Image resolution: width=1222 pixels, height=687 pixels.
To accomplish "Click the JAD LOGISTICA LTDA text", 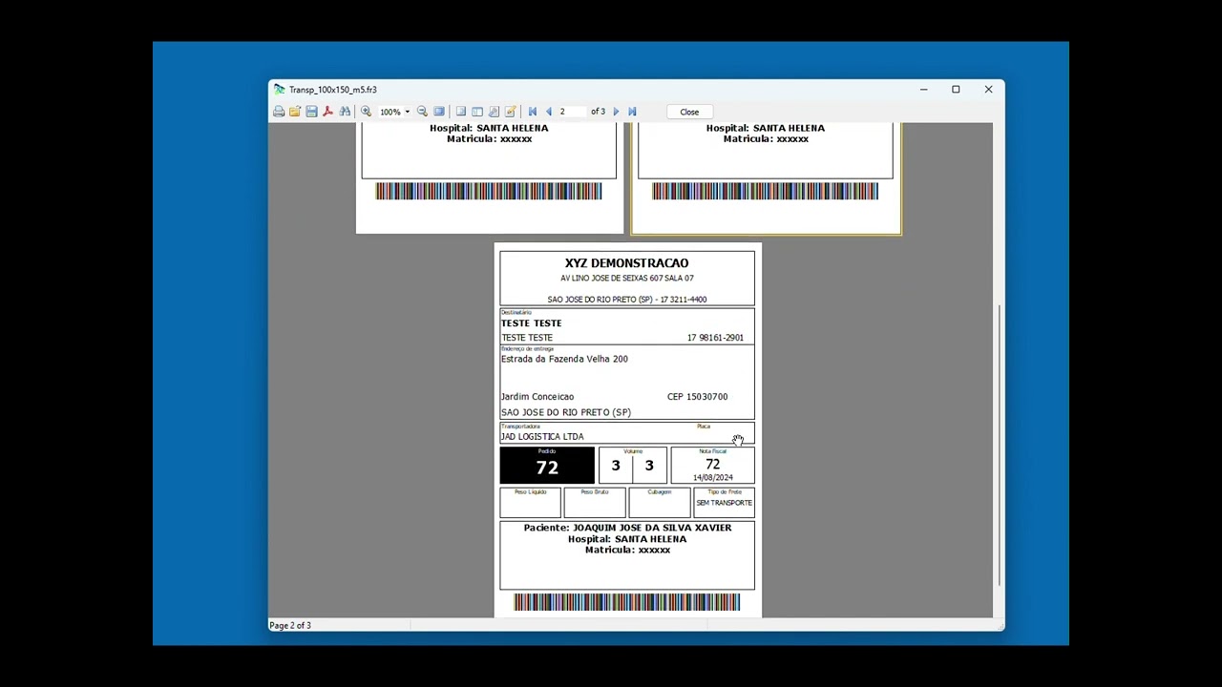I will [x=542, y=436].
